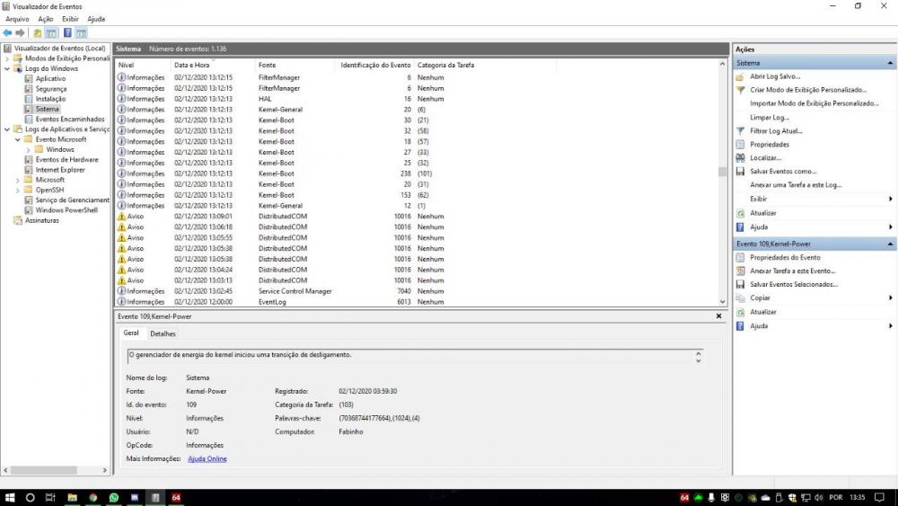This screenshot has height=506, width=898.
Task: Click Limpar Log in the Ações pane
Action: [x=769, y=118]
